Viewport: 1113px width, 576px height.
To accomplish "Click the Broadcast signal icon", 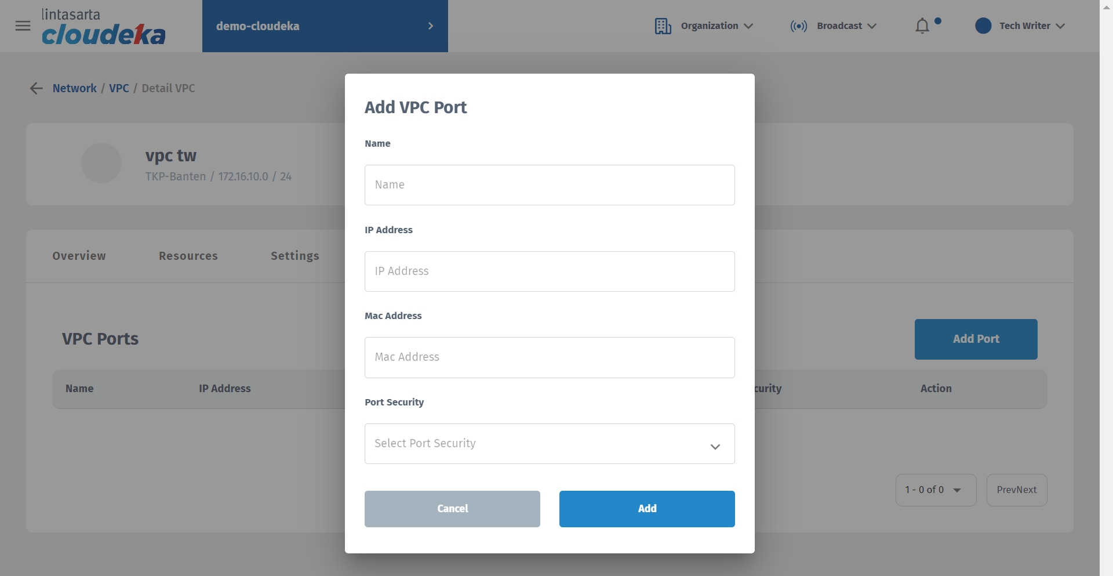I will coord(798,26).
